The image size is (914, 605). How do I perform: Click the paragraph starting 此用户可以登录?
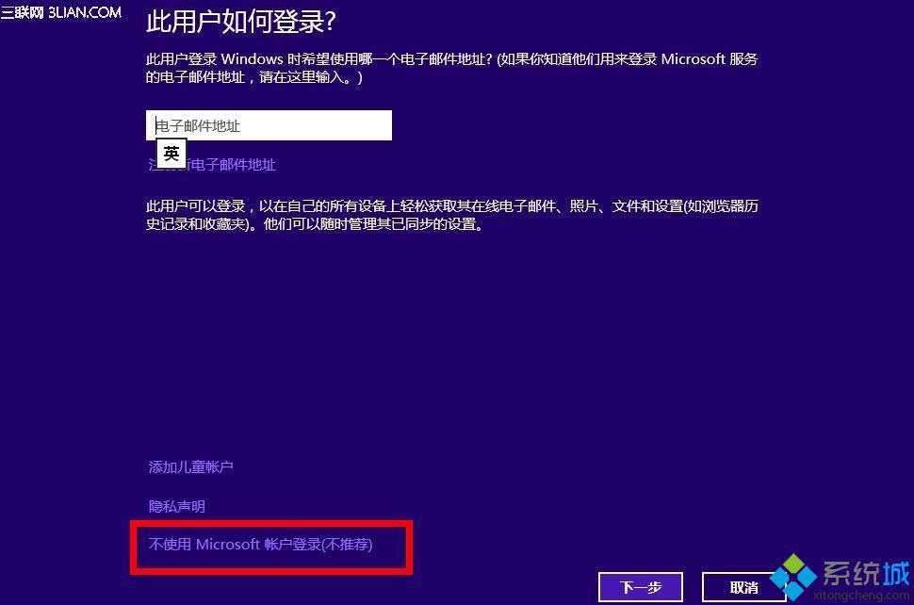(x=451, y=215)
